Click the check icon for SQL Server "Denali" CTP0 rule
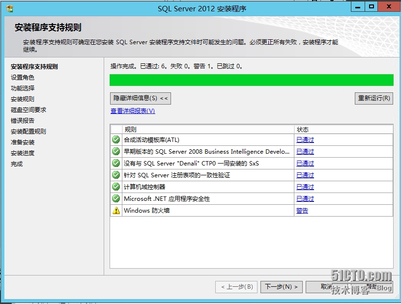 pos(115,163)
